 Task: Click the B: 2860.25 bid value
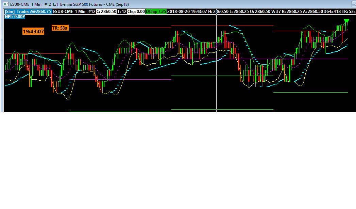[x=292, y=11]
